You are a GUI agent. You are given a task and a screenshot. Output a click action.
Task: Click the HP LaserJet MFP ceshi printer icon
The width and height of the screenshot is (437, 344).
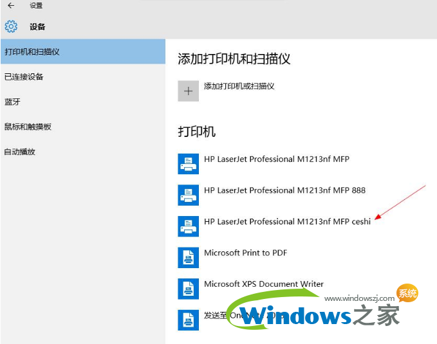click(x=189, y=226)
